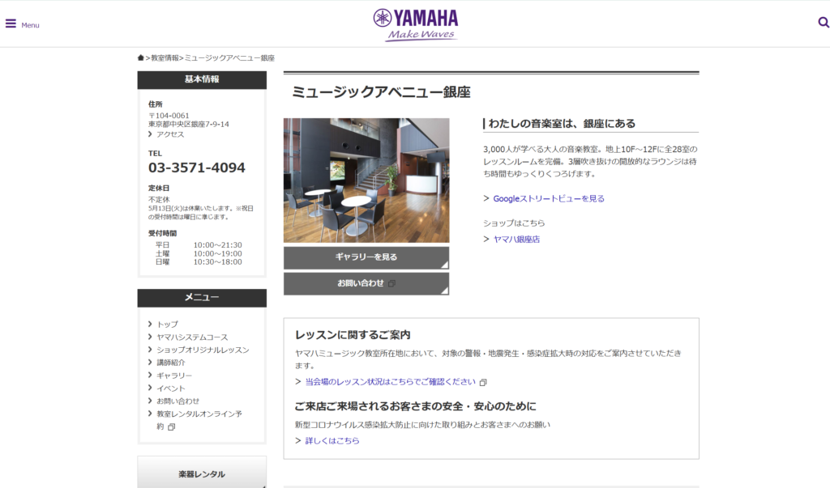Open the Googleストリートビューを見る link
Image resolution: width=830 pixels, height=488 pixels.
[x=549, y=199]
